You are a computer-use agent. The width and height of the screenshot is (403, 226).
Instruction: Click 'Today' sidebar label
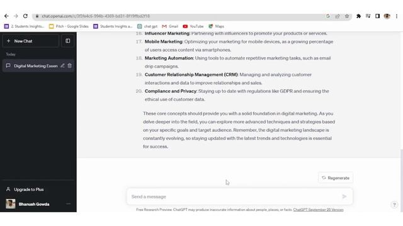tap(11, 55)
